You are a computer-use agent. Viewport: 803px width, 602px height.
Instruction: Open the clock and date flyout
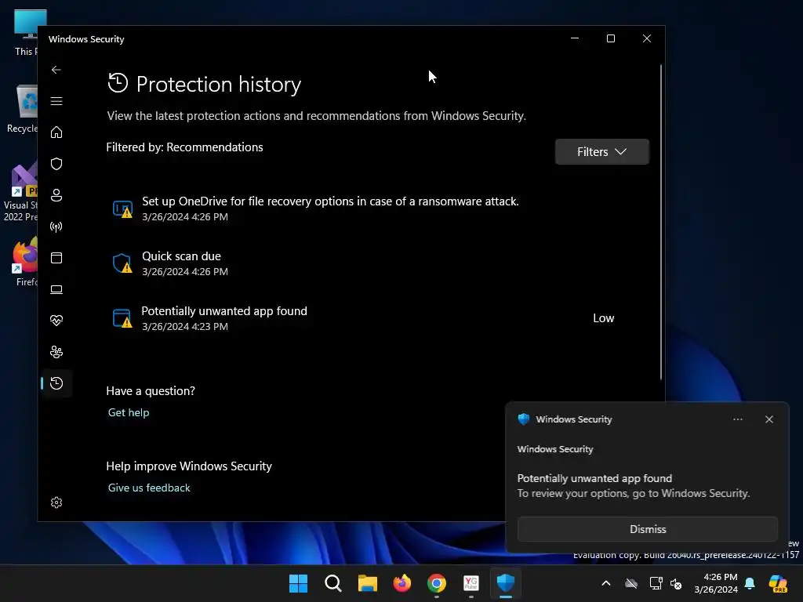[x=716, y=583]
